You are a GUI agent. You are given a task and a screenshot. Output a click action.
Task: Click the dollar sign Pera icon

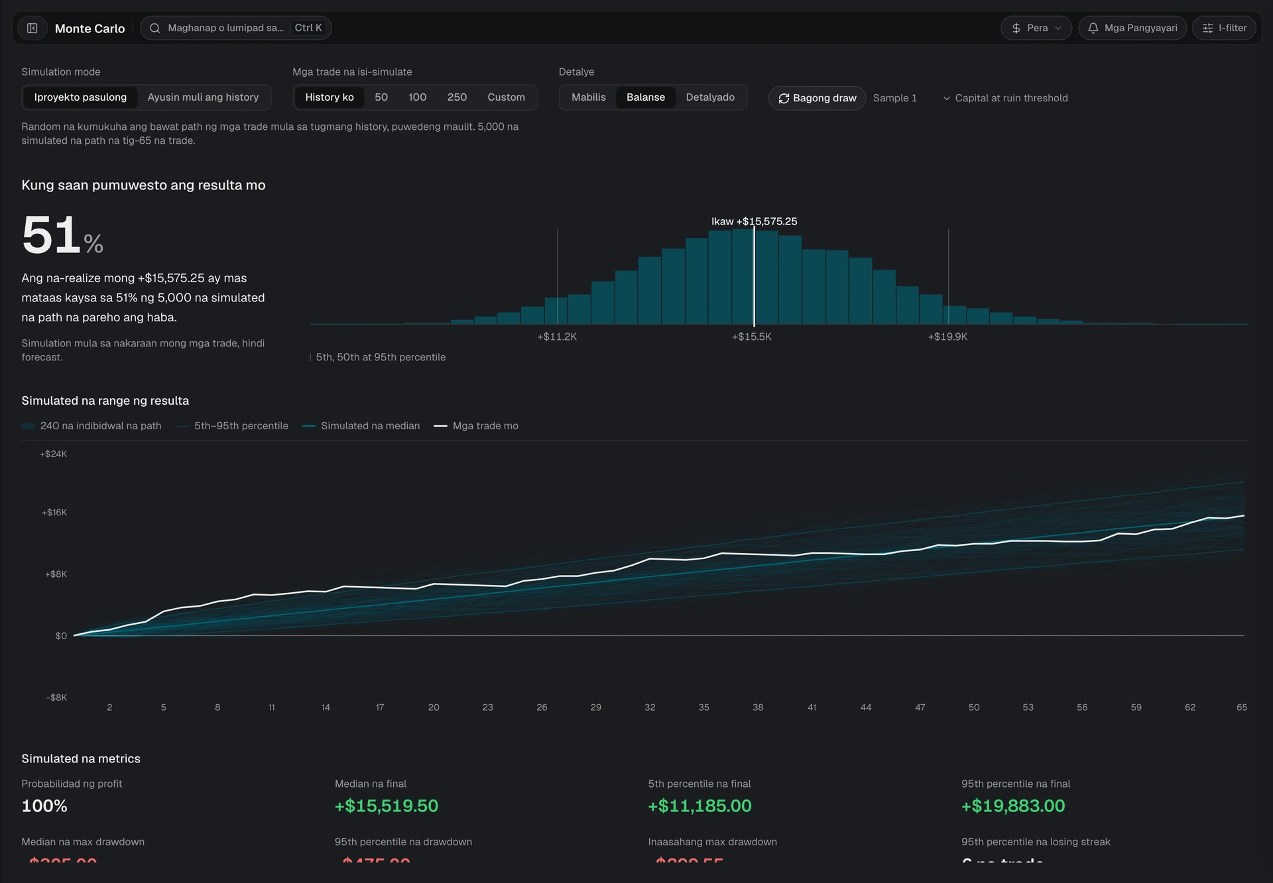(1016, 28)
